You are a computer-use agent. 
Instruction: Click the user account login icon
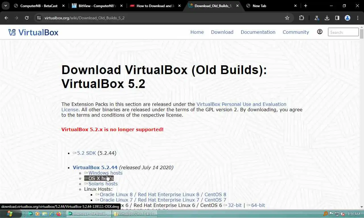320,32
